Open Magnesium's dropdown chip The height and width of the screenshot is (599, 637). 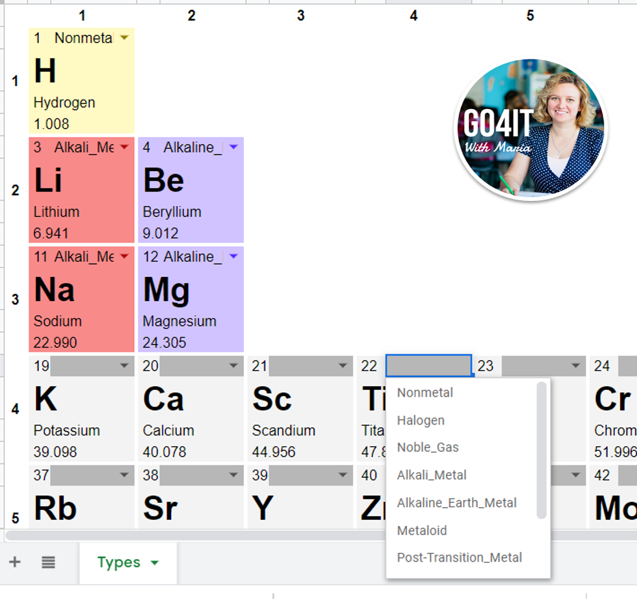[x=233, y=257]
